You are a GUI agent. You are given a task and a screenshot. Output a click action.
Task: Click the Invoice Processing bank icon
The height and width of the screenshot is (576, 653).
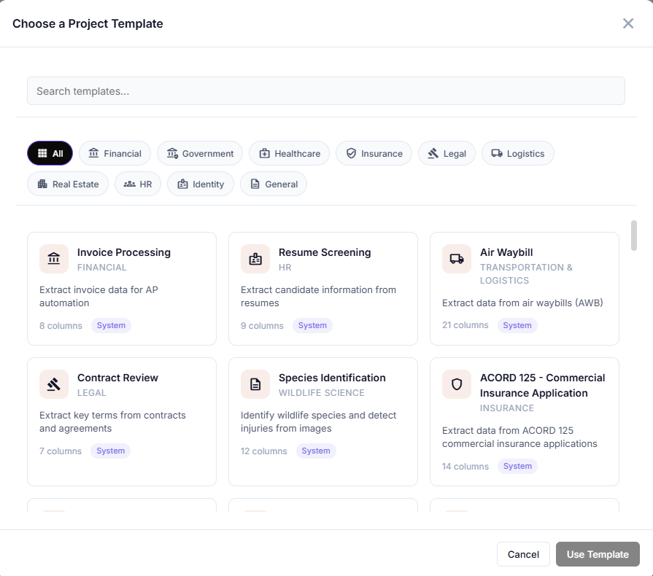54,259
